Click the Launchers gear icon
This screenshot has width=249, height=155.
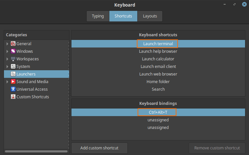tap(13, 74)
